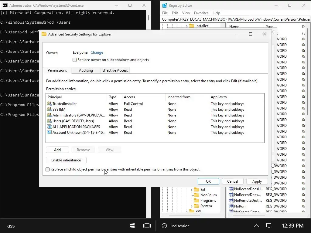
Task: Confirm with the OK button
Action: click(x=208, y=181)
